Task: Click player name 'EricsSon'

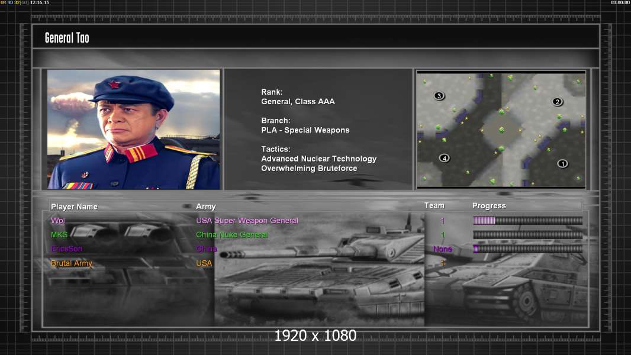Action: [x=66, y=249]
